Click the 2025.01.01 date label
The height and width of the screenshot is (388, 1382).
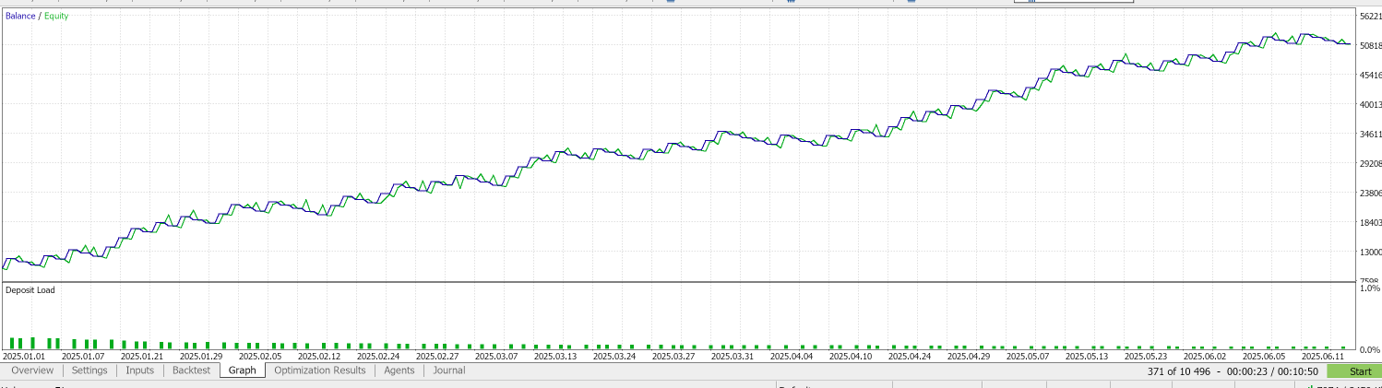point(24,356)
